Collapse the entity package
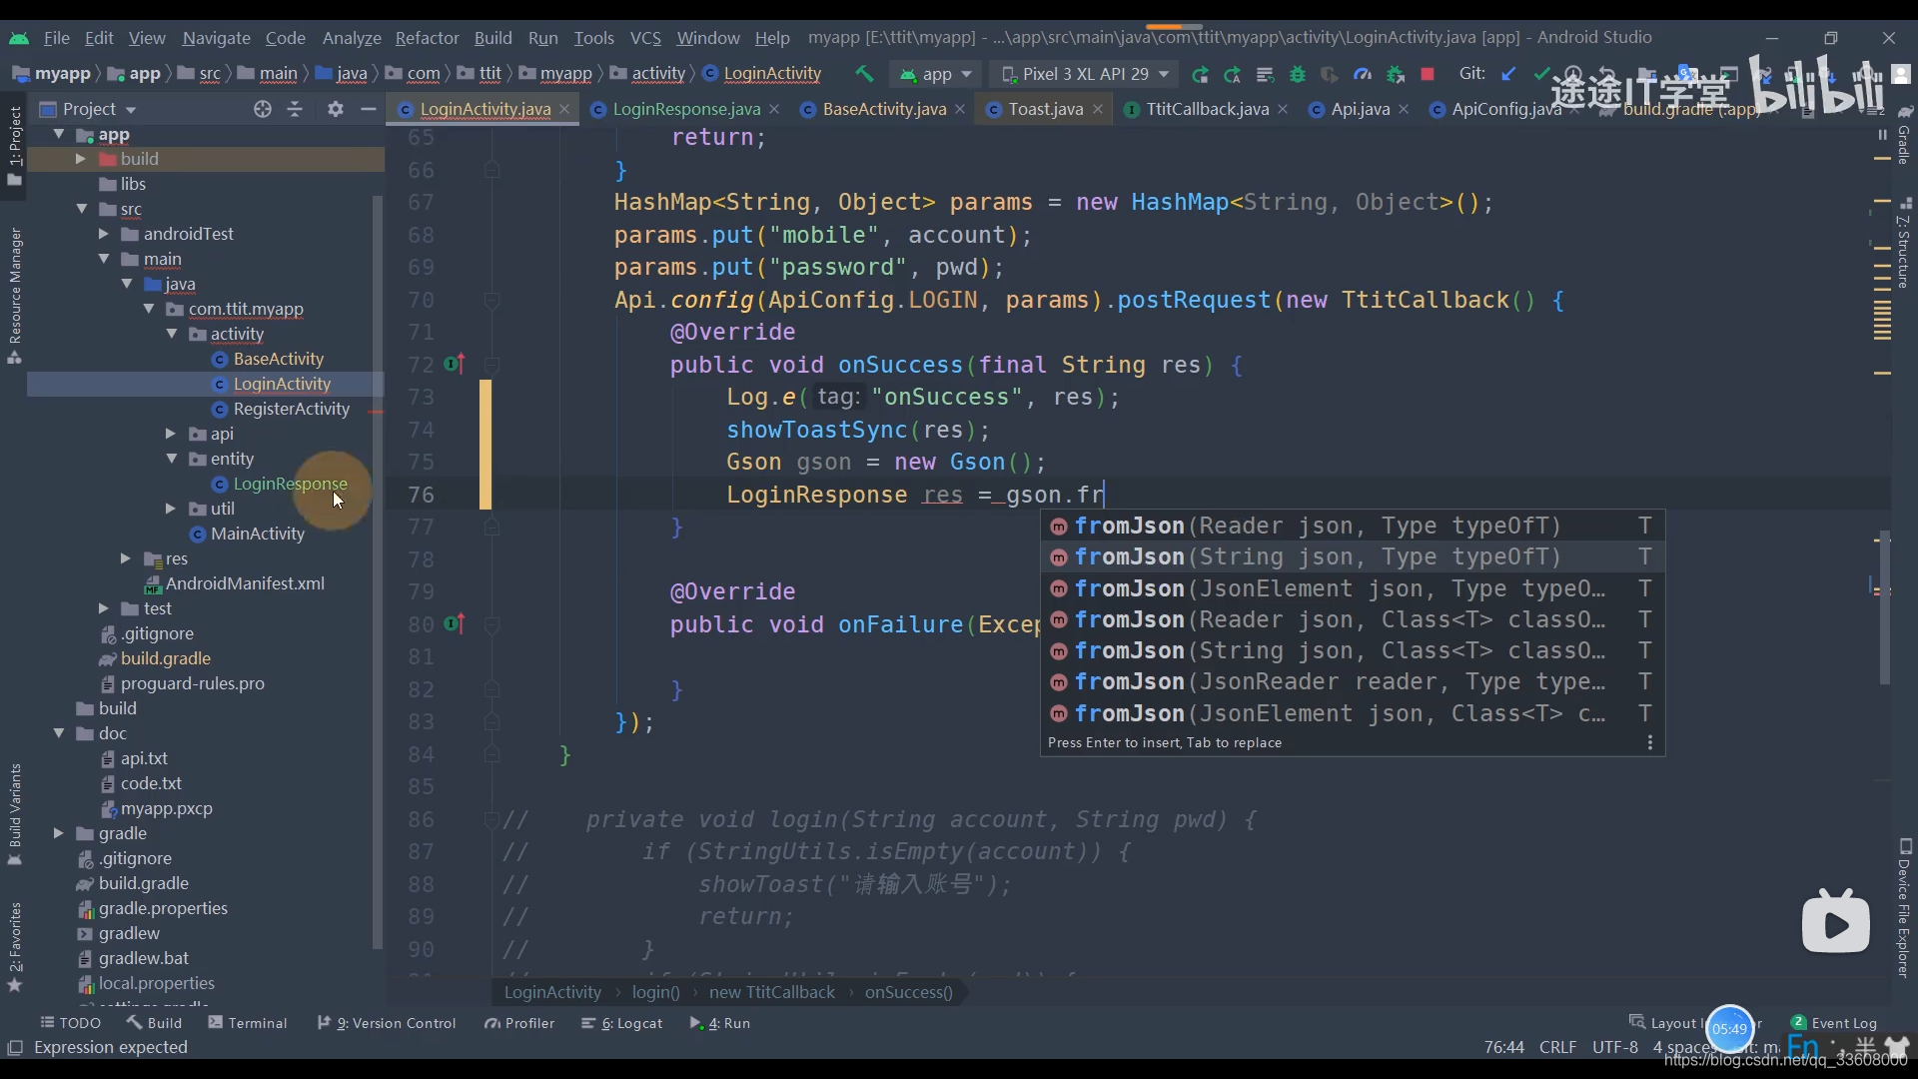 172,459
